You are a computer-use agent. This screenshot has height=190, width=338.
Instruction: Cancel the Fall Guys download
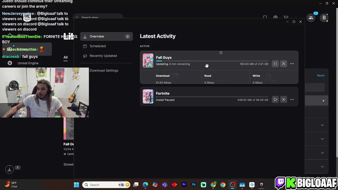click(284, 64)
